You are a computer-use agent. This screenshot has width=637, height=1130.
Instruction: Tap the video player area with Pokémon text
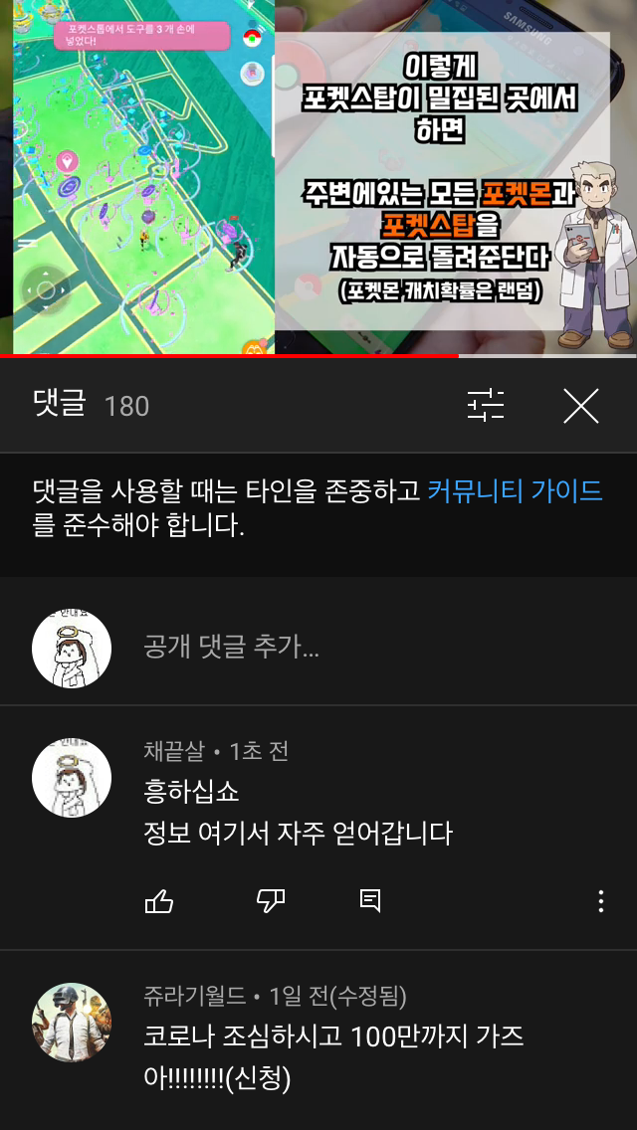point(318,177)
